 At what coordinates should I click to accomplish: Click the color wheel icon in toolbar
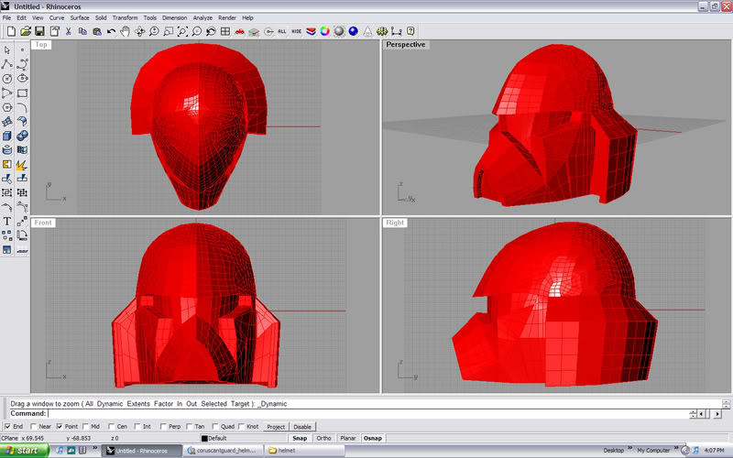coord(325,31)
